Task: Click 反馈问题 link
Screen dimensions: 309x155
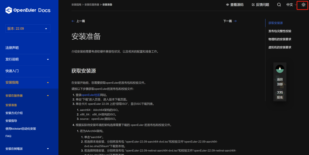Action: [262, 5]
